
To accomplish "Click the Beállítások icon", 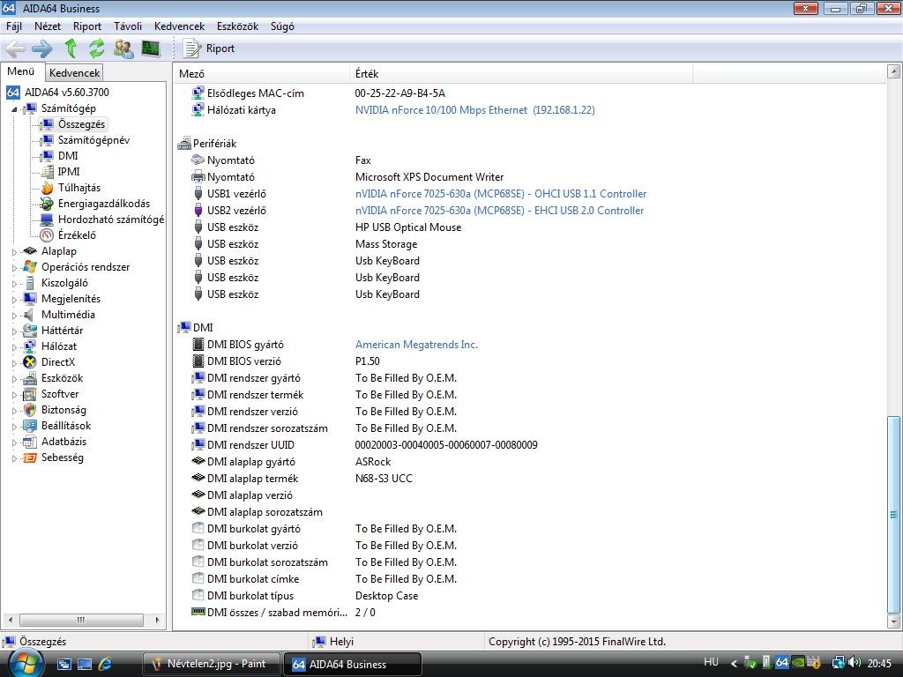I will 29,426.
